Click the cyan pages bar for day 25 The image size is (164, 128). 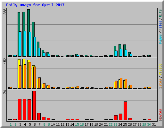click(126, 53)
